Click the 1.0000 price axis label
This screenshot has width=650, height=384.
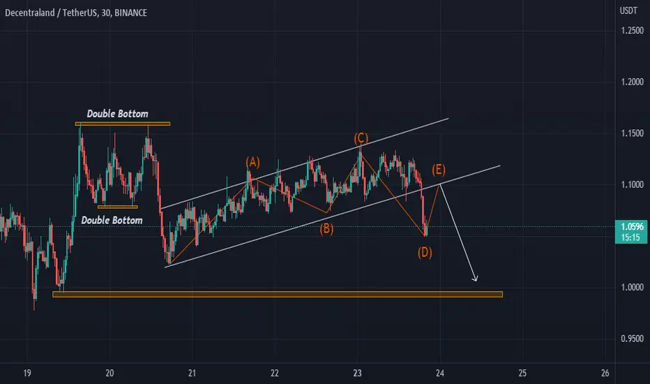(632, 287)
